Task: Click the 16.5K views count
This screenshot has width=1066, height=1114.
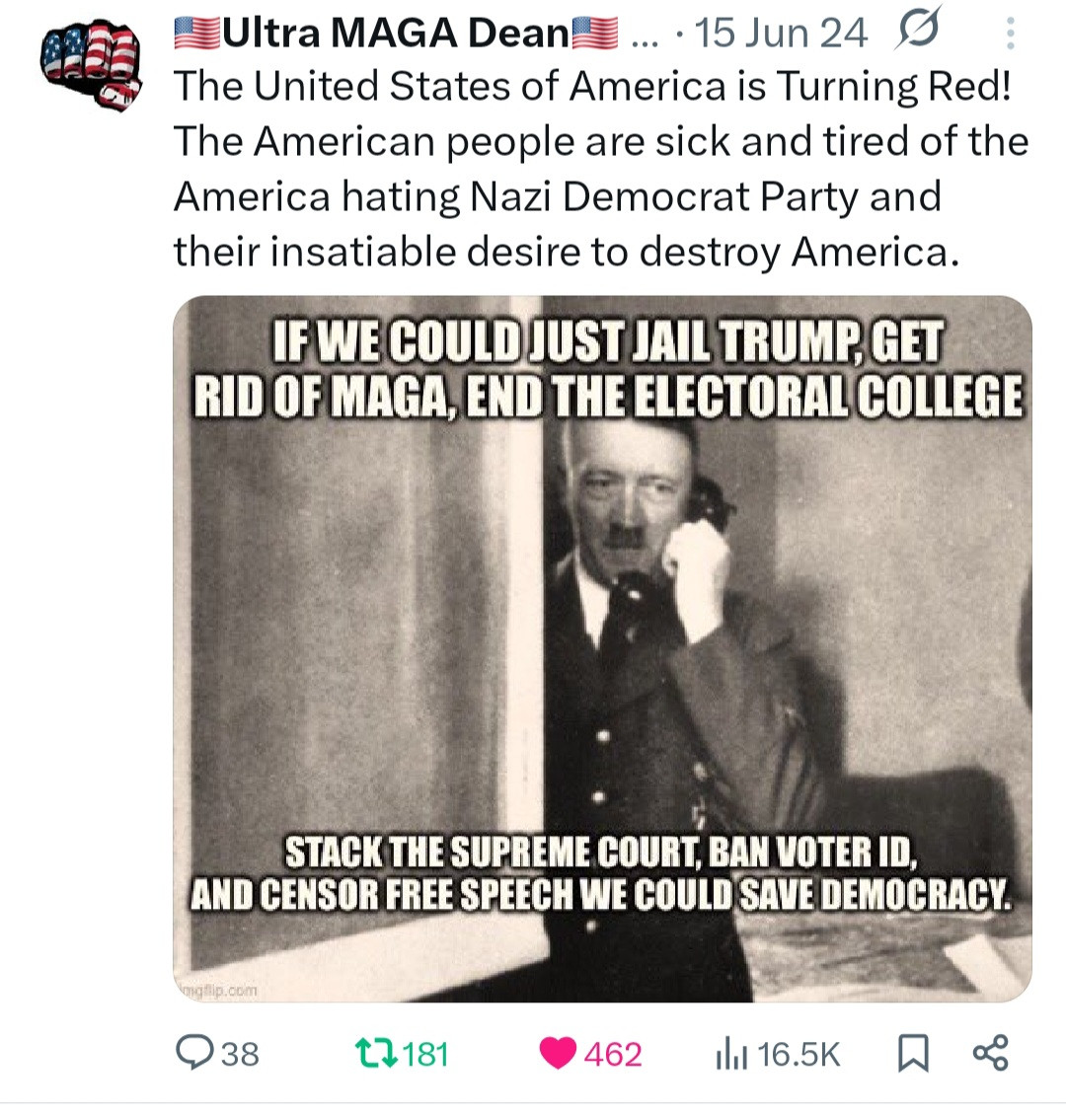Action: (799, 1054)
